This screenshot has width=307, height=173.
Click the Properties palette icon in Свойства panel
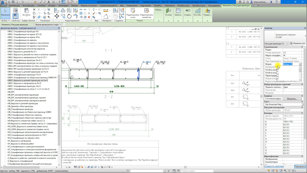point(15,16)
